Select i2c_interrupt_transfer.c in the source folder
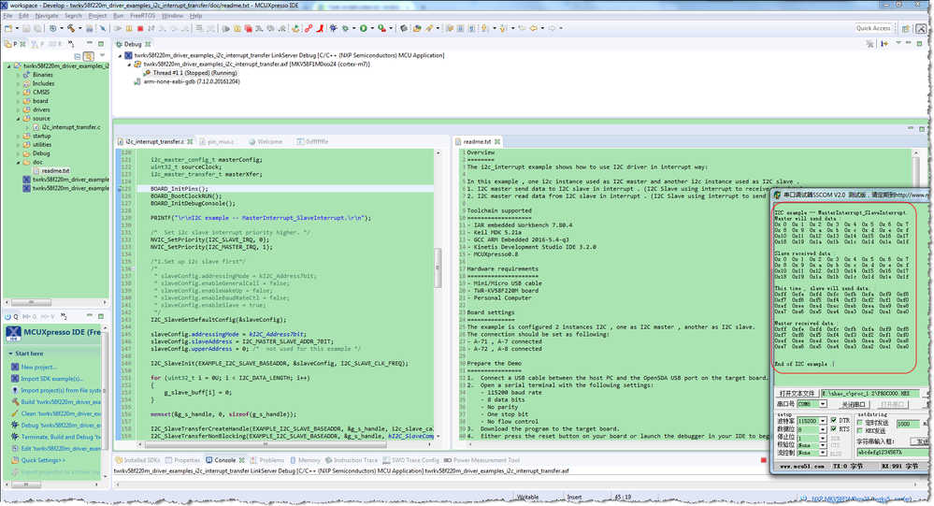This screenshot has height=506, width=934. point(71,127)
